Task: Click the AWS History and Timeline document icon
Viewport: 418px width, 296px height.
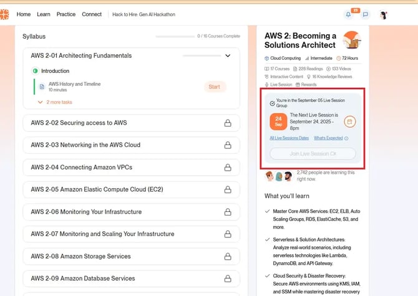Action: pyautogui.click(x=42, y=87)
